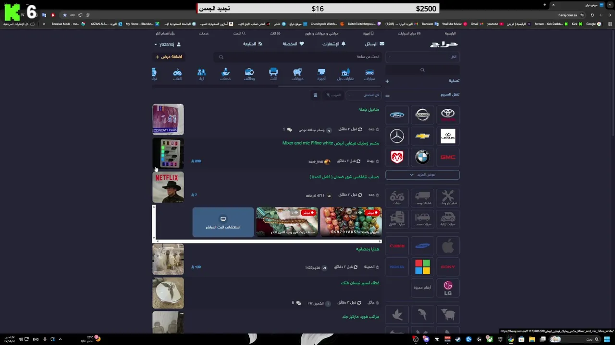Open the مناديل جمله listing
Screen dimensions: 615x345
coord(369,110)
